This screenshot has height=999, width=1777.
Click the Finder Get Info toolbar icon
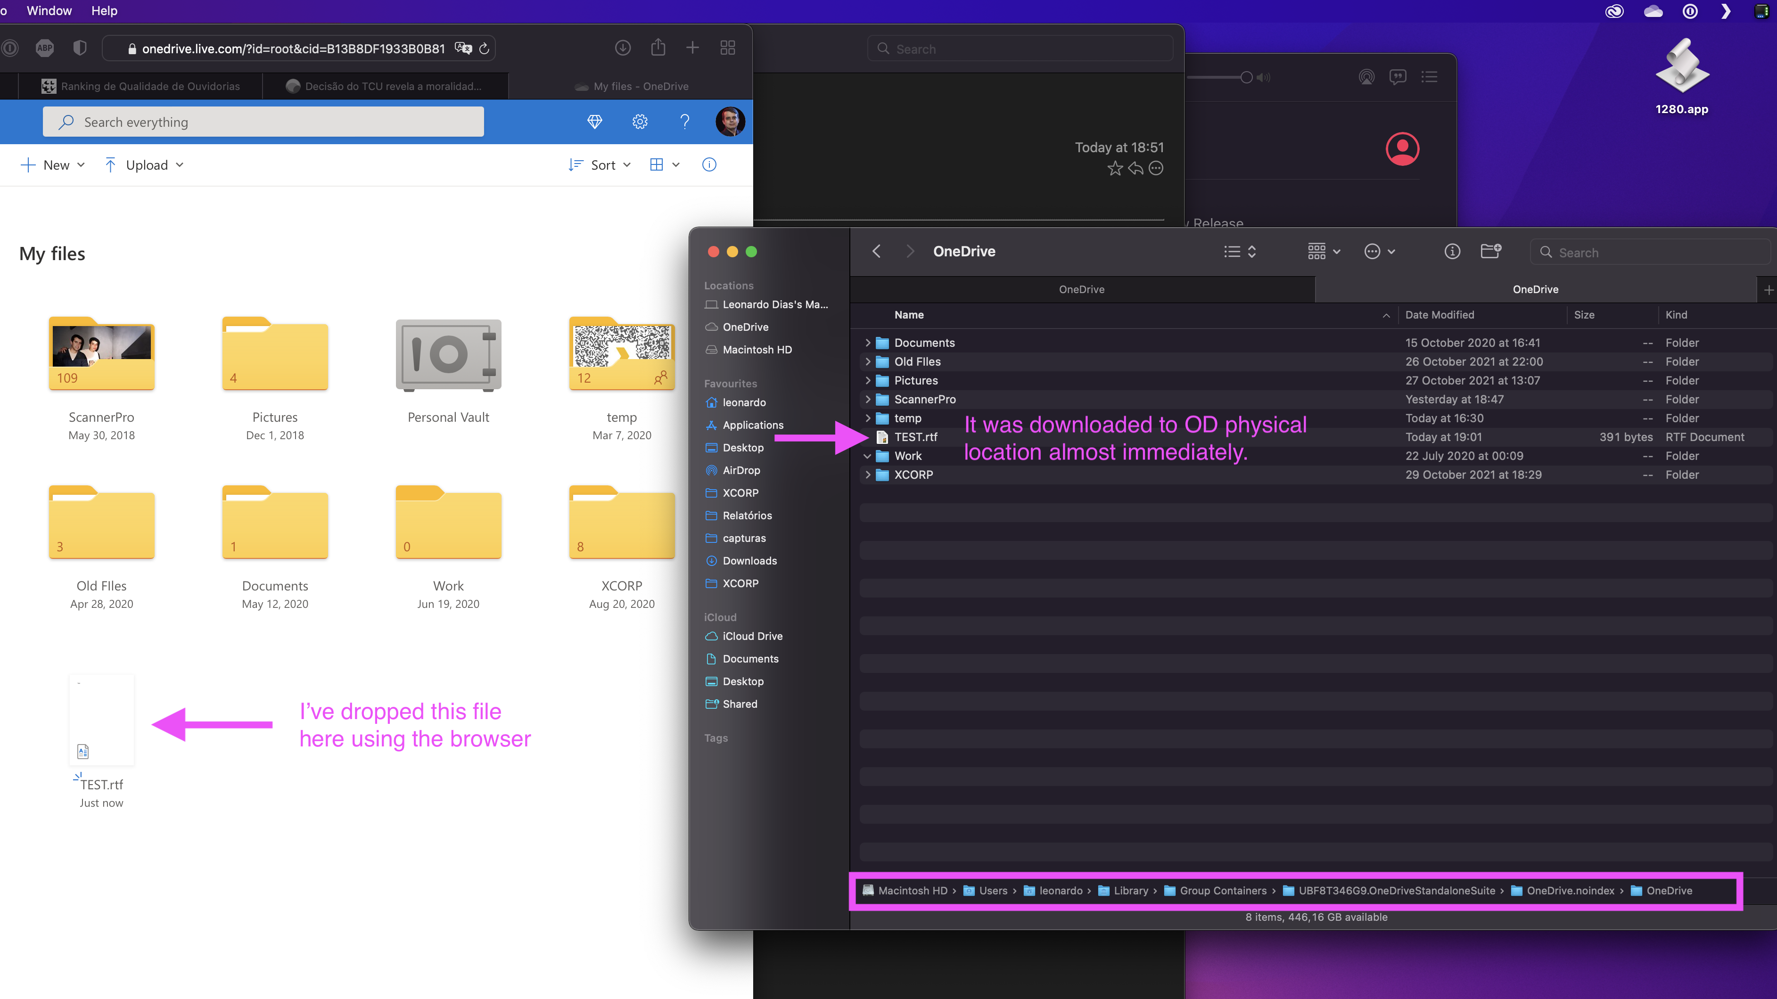1451,252
